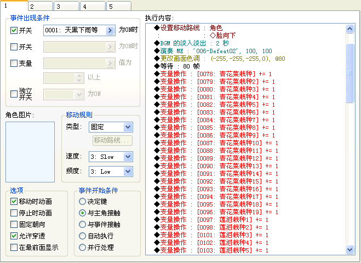The width and height of the screenshot is (361, 263).
Task: Click the command list scroll up arrow
Action: click(x=349, y=29)
